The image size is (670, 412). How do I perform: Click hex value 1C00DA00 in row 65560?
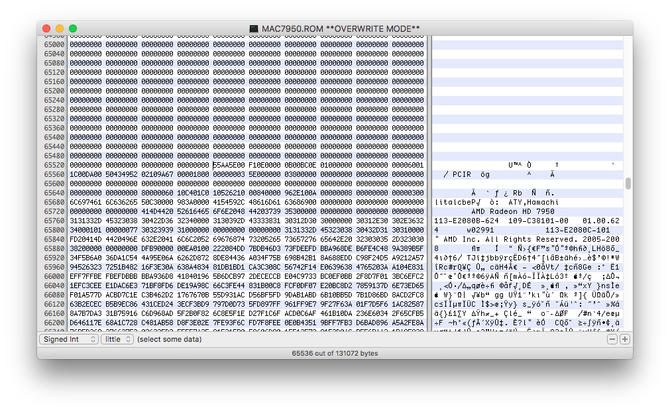click(86, 174)
